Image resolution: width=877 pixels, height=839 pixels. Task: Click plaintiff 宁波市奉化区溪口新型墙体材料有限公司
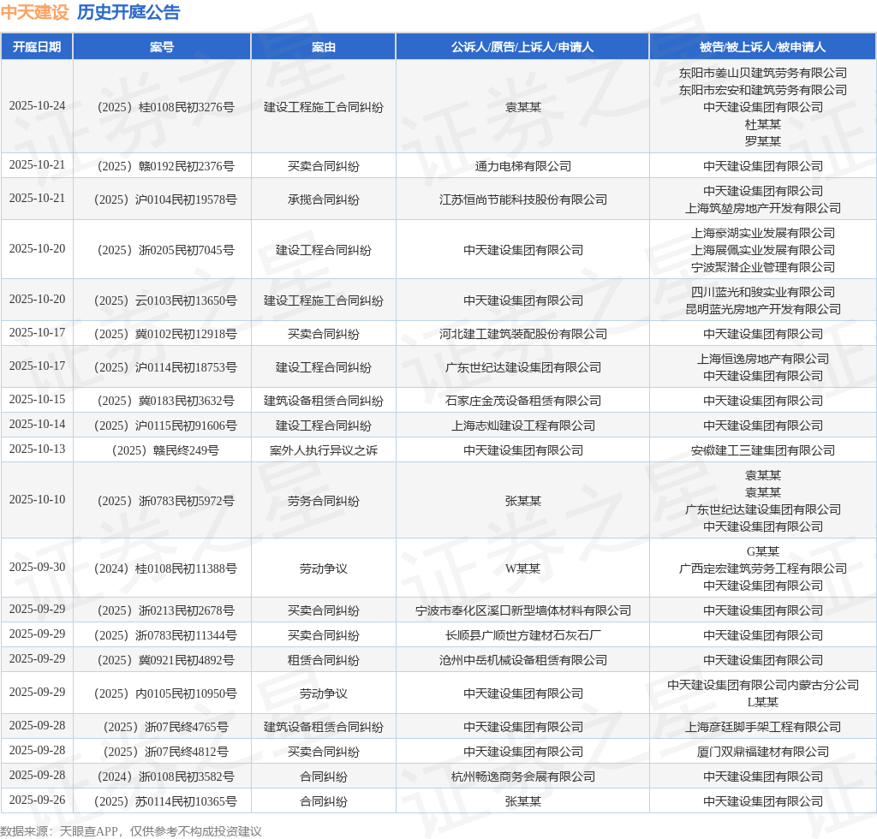tap(523, 610)
